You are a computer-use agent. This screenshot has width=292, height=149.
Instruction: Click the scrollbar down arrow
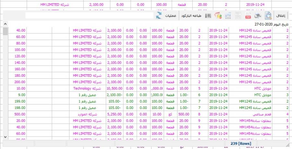(5, 137)
